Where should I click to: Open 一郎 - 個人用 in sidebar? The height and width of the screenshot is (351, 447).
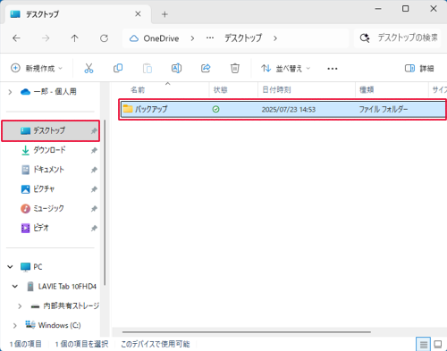(55, 91)
